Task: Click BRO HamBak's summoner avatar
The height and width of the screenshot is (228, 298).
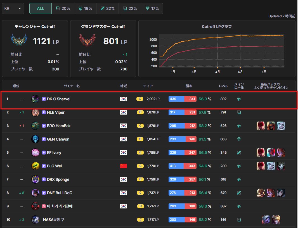Action: [35, 126]
